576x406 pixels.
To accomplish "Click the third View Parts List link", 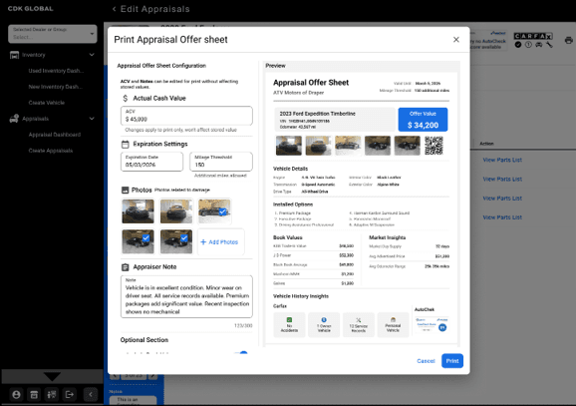I will click(502, 199).
